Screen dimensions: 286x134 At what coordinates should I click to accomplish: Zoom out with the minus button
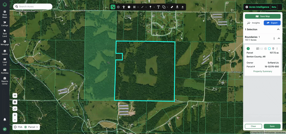point(15,120)
